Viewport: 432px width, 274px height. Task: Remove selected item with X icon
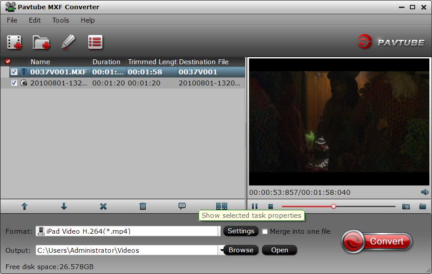[x=103, y=206]
